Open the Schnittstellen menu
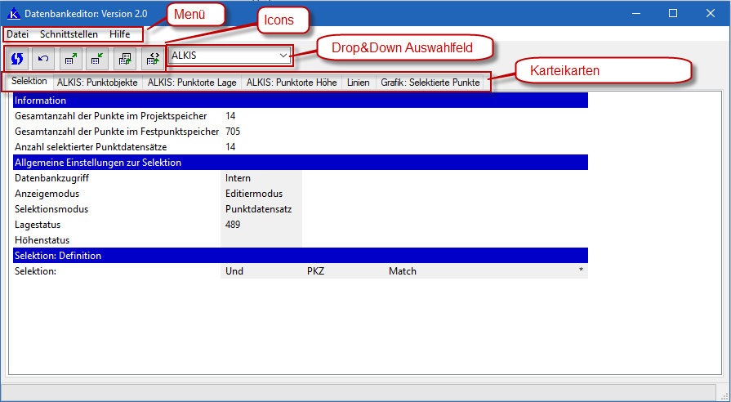 coord(69,34)
